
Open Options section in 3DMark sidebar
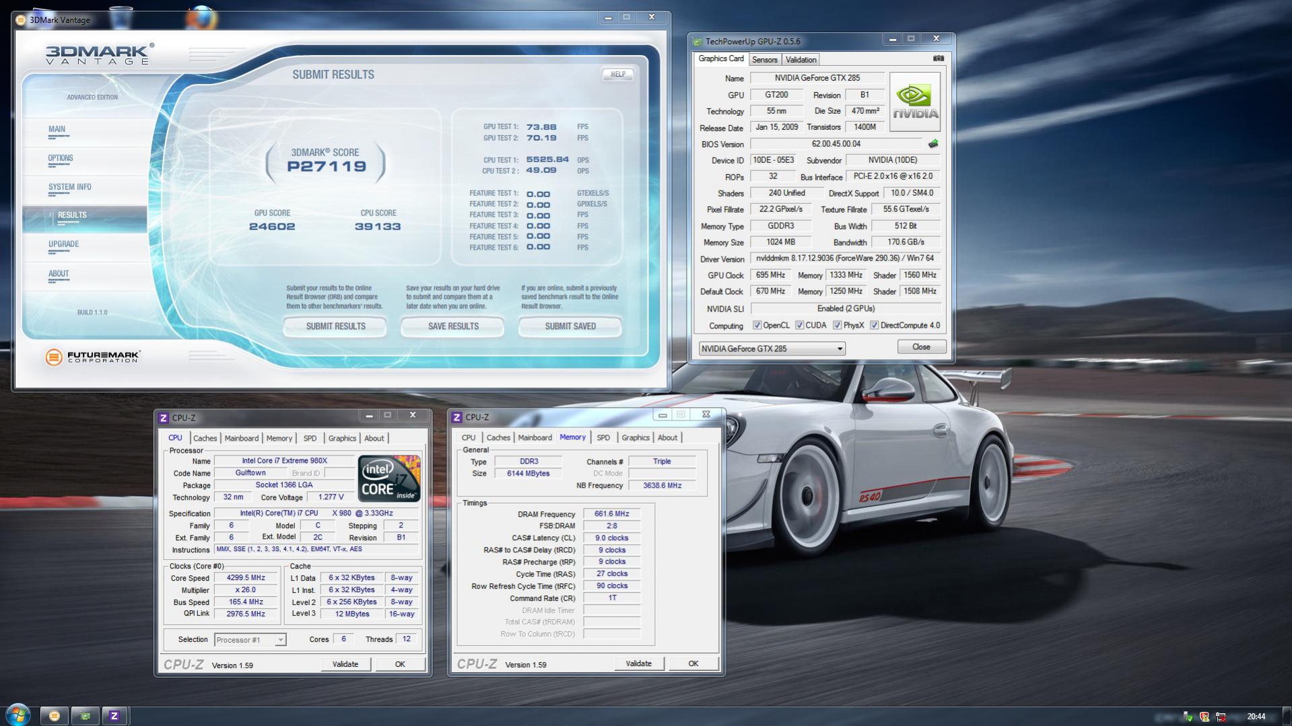85,160
